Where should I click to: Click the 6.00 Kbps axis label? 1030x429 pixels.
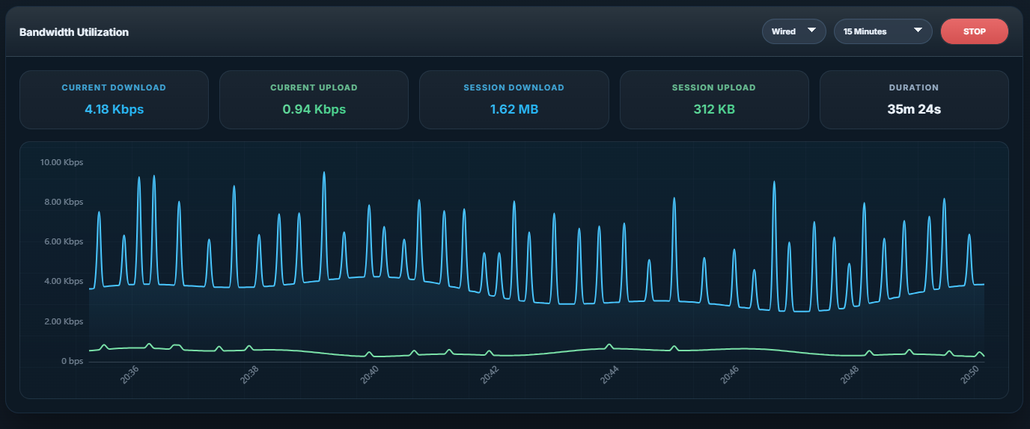(x=64, y=241)
